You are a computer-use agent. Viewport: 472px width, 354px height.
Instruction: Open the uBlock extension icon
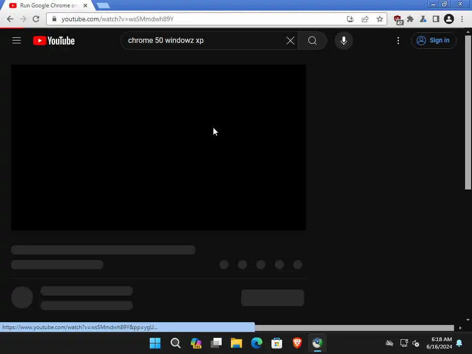coord(398,19)
